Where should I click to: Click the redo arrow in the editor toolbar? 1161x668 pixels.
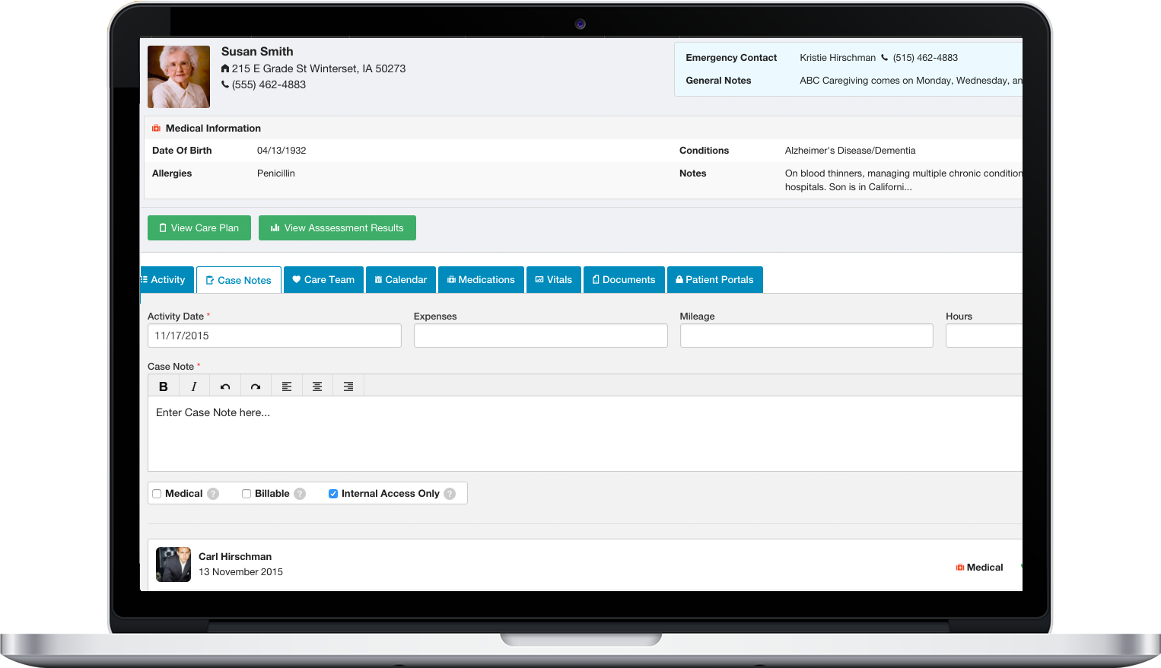click(x=256, y=386)
